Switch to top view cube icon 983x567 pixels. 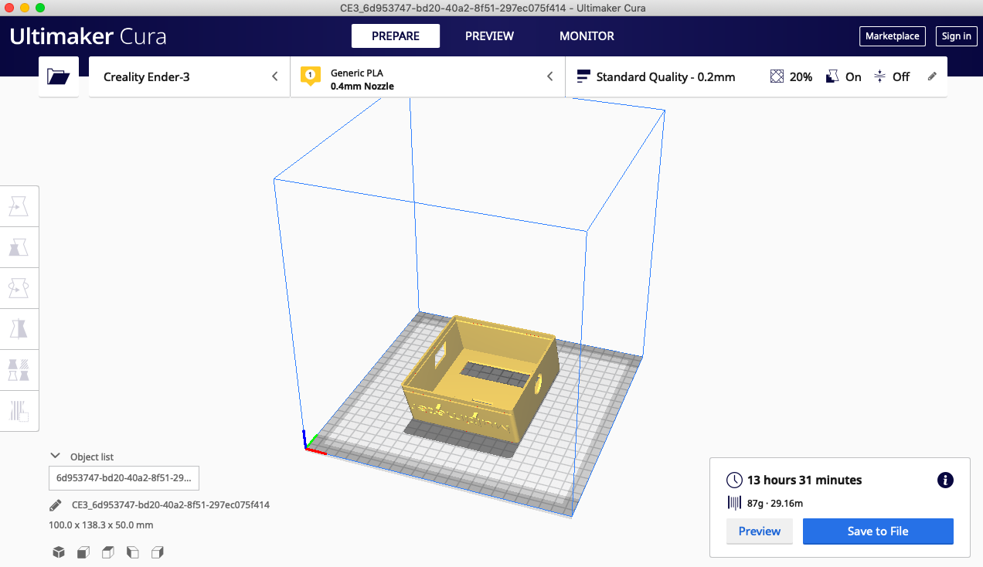(108, 552)
